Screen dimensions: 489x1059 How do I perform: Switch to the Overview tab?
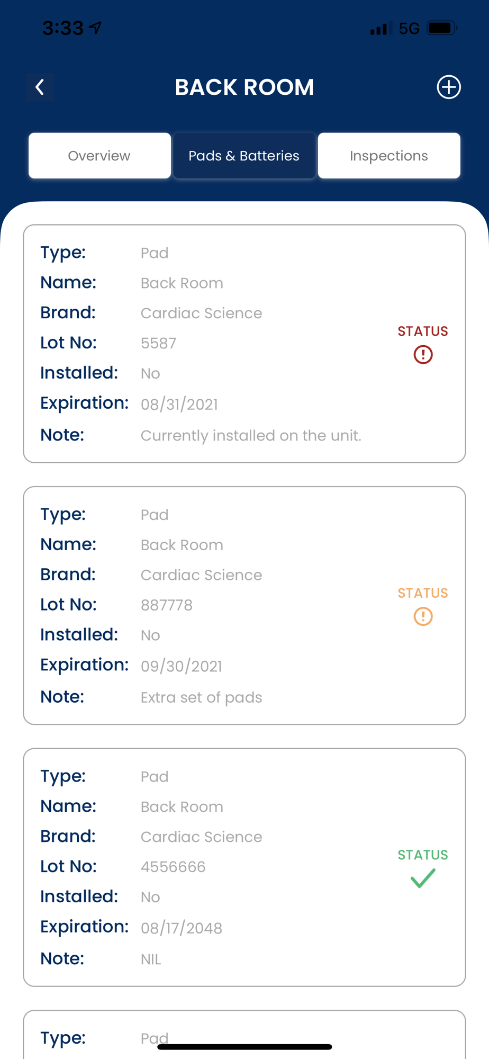(99, 156)
